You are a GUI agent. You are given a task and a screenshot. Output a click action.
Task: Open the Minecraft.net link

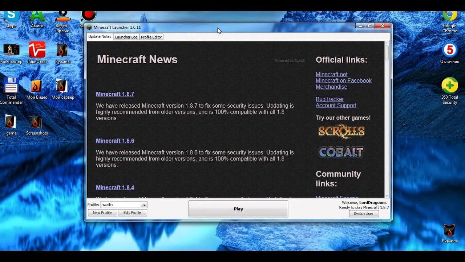pyautogui.click(x=332, y=74)
